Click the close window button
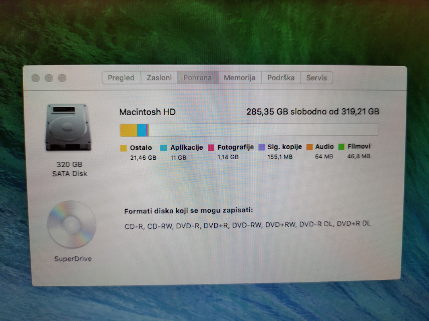This screenshot has width=429, height=321. pyautogui.click(x=35, y=78)
